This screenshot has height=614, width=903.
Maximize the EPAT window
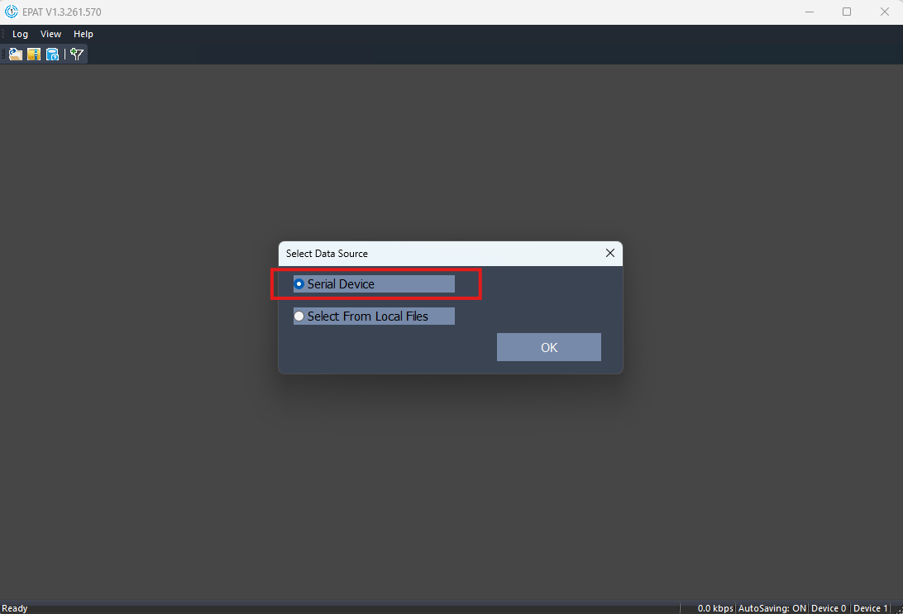pos(847,12)
